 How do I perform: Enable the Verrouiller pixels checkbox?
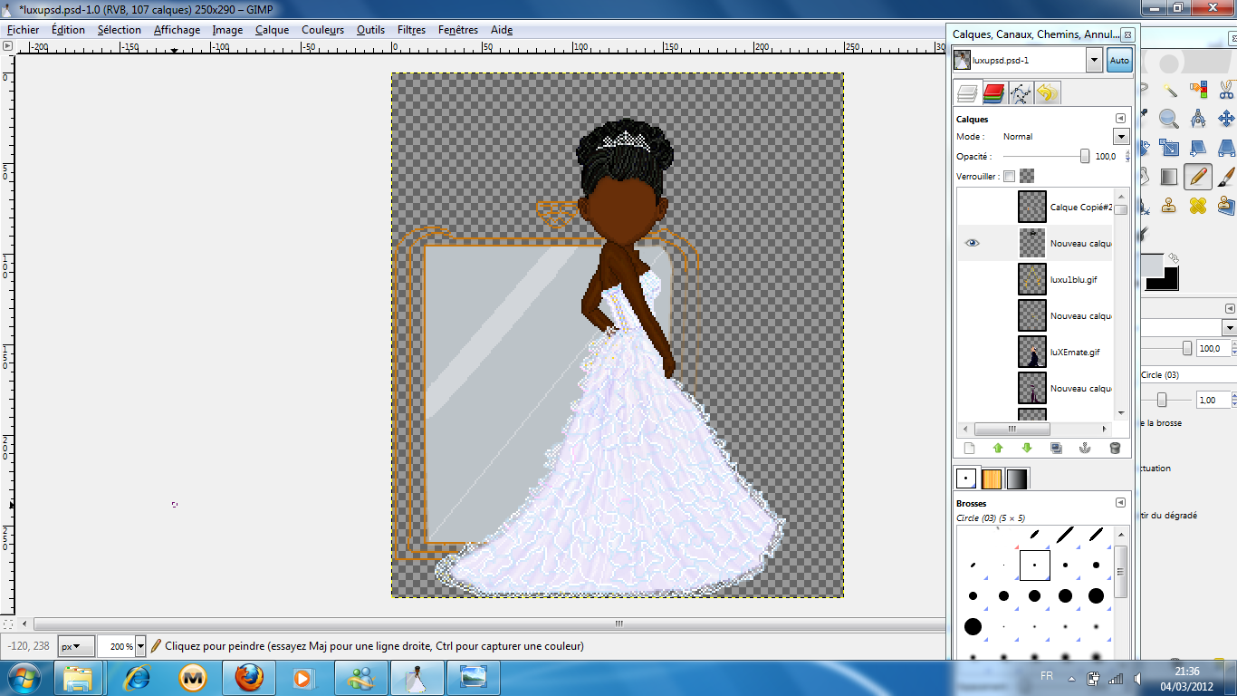click(1009, 176)
